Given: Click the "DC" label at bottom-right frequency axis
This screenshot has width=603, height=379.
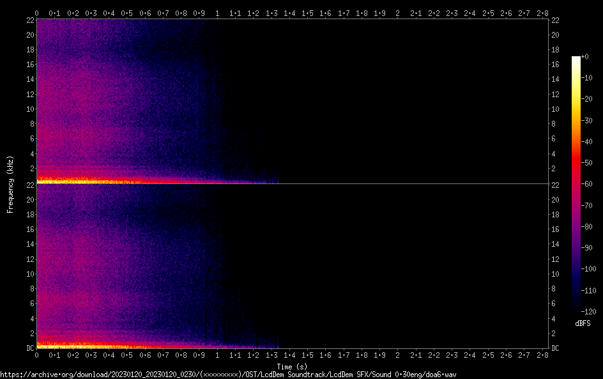Looking at the screenshot, I should (x=556, y=348).
